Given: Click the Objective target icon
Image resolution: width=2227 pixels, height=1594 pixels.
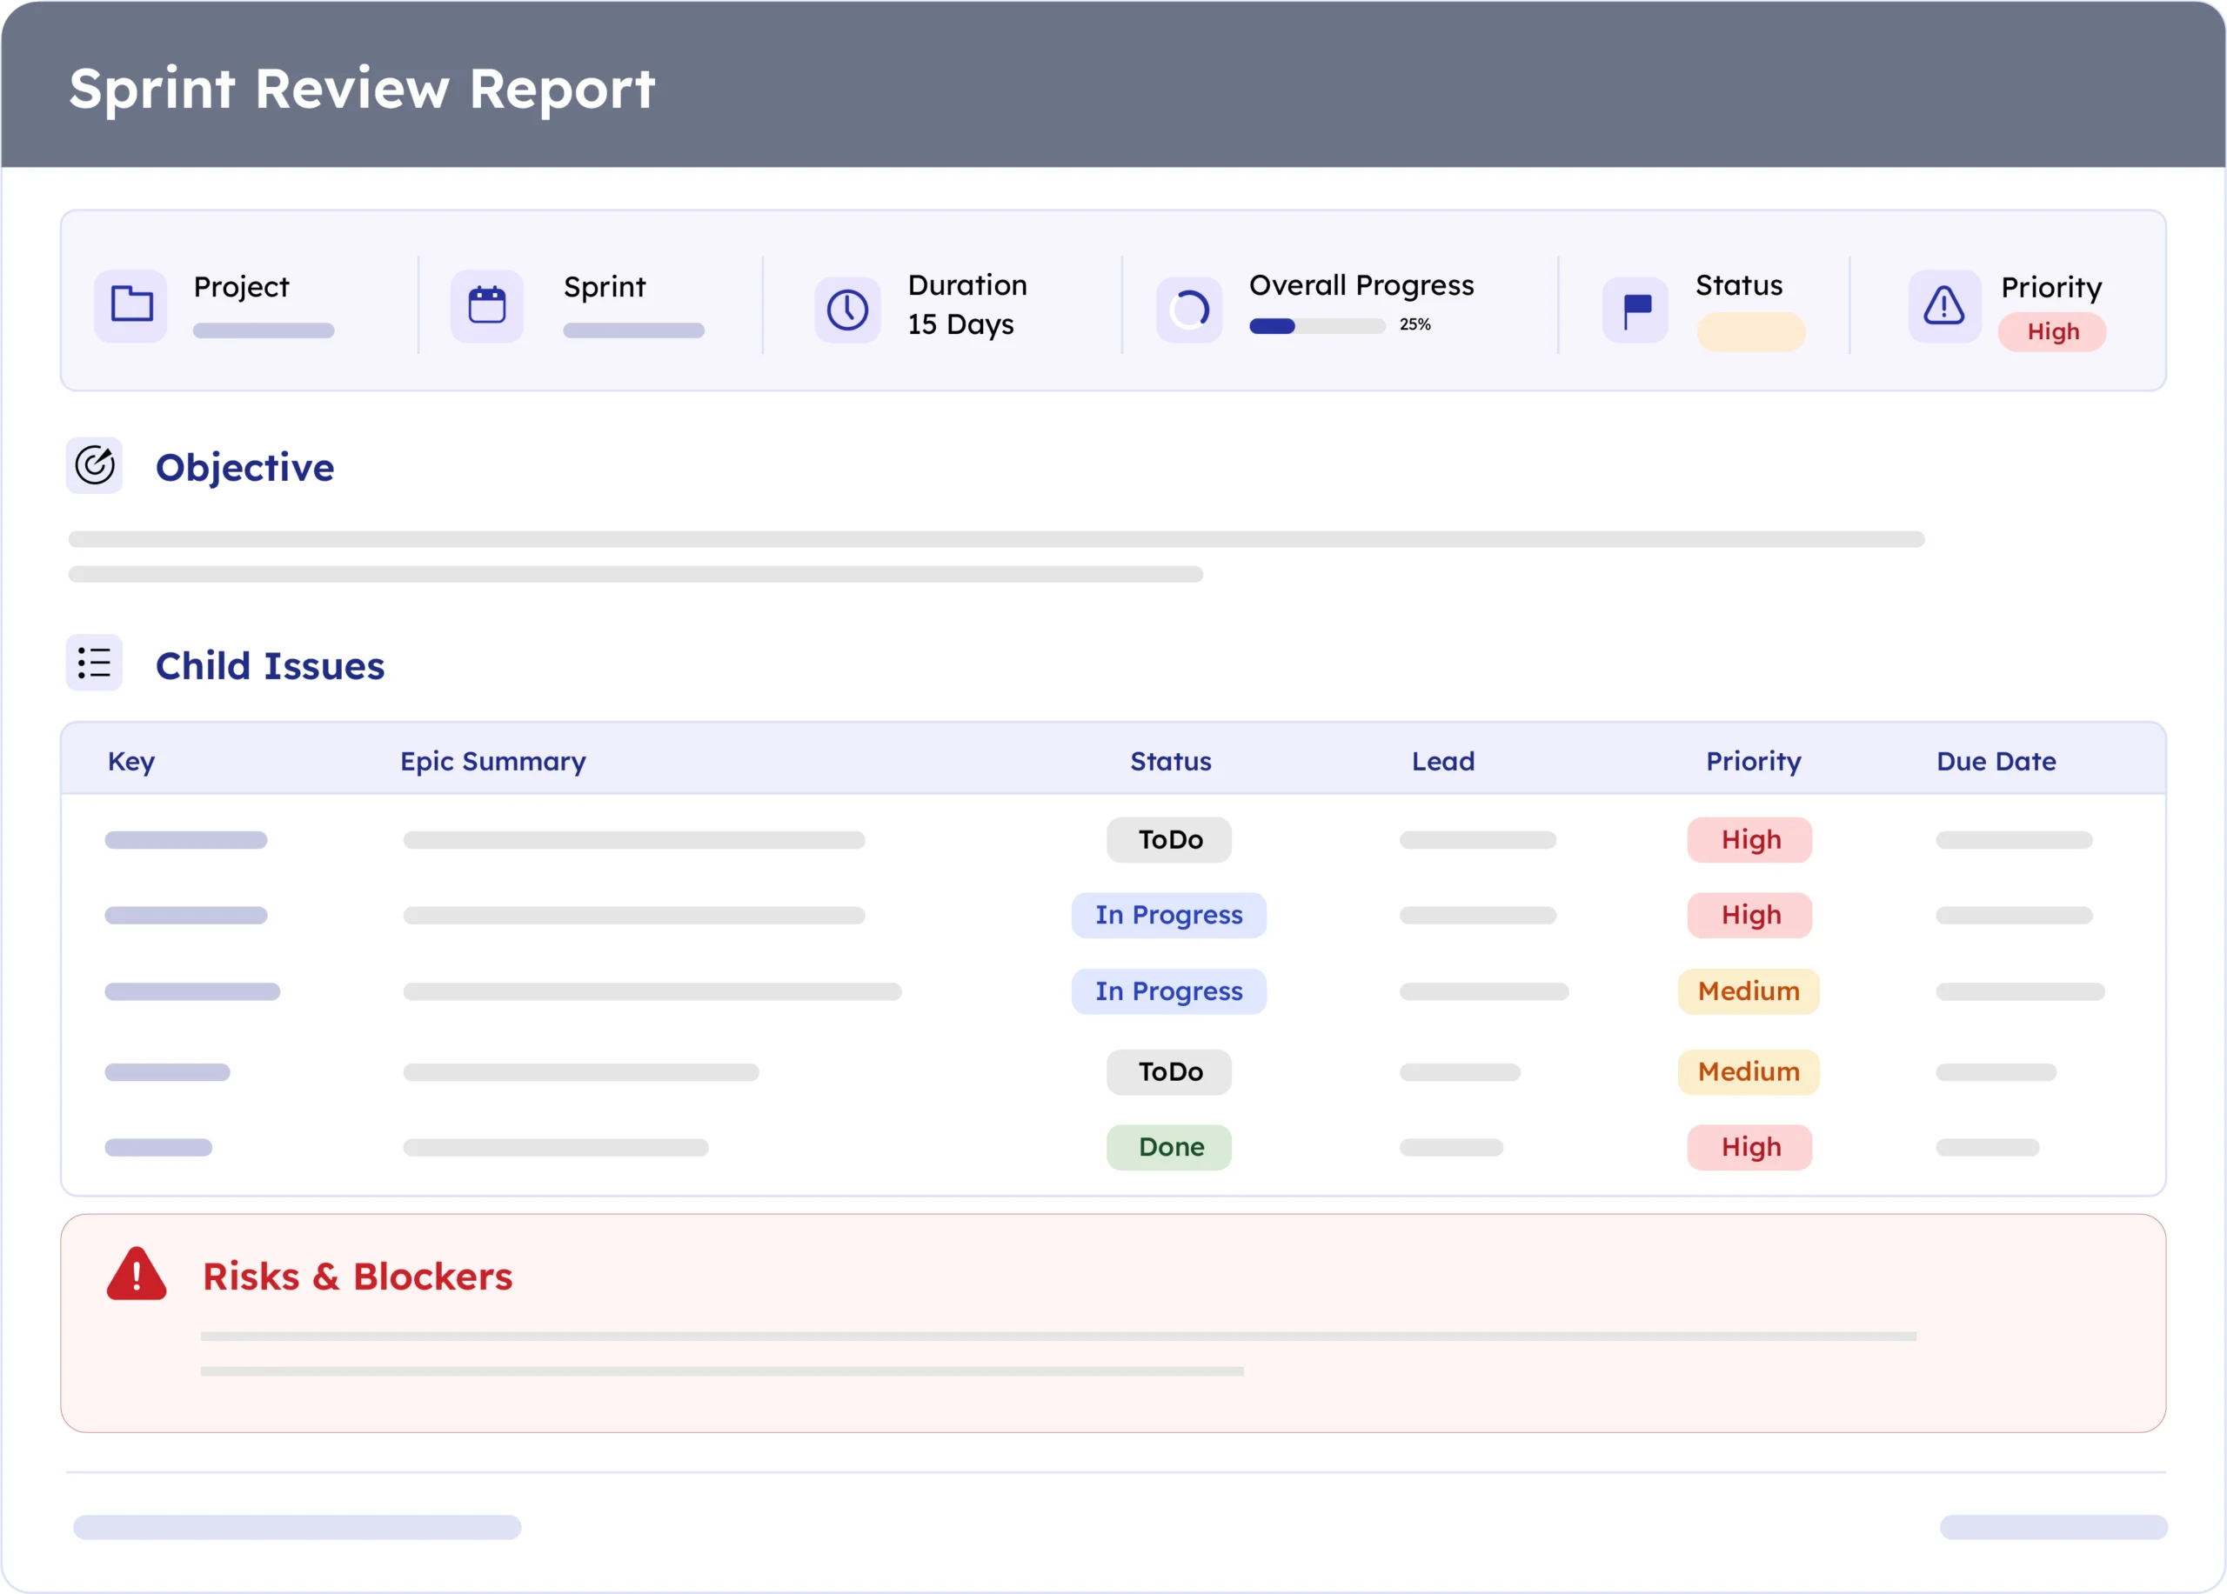Looking at the screenshot, I should pyautogui.click(x=94, y=465).
